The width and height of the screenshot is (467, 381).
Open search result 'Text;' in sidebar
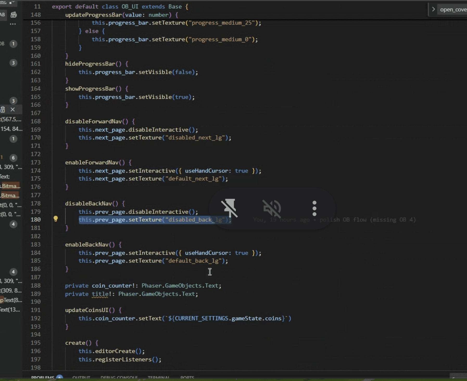pos(5,176)
